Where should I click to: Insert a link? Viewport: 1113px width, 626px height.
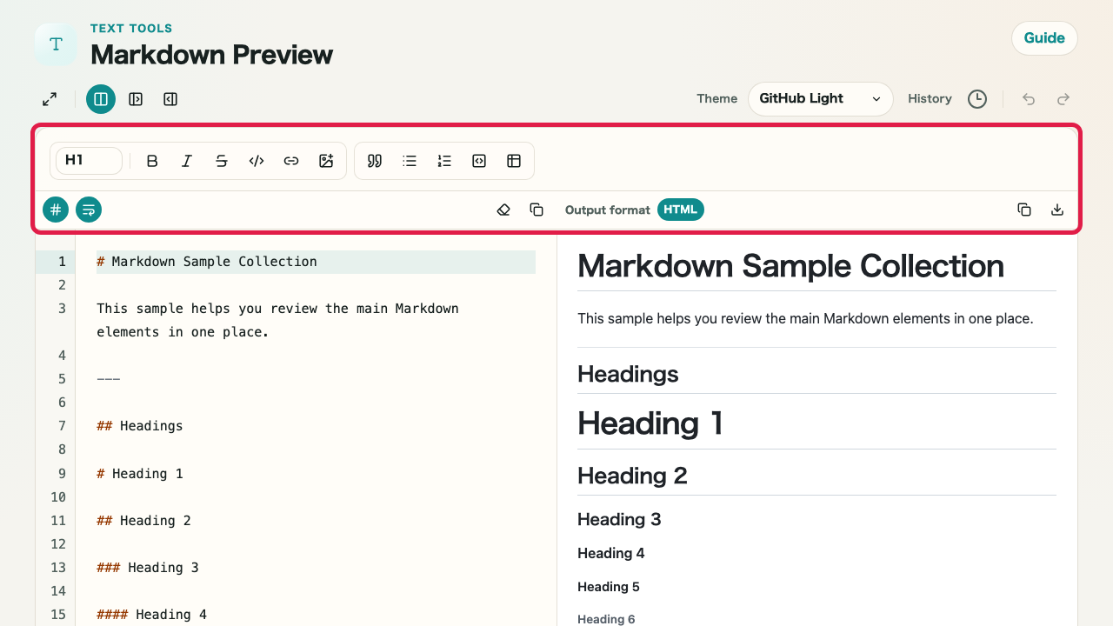[291, 161]
